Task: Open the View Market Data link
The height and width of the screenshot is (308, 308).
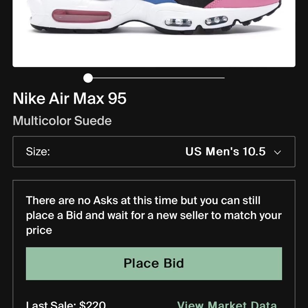Action: click(227, 304)
